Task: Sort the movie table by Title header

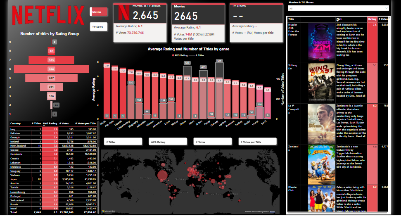Action: pos(291,19)
